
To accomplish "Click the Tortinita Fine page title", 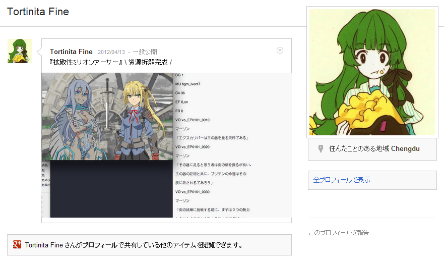I will [x=38, y=12].
